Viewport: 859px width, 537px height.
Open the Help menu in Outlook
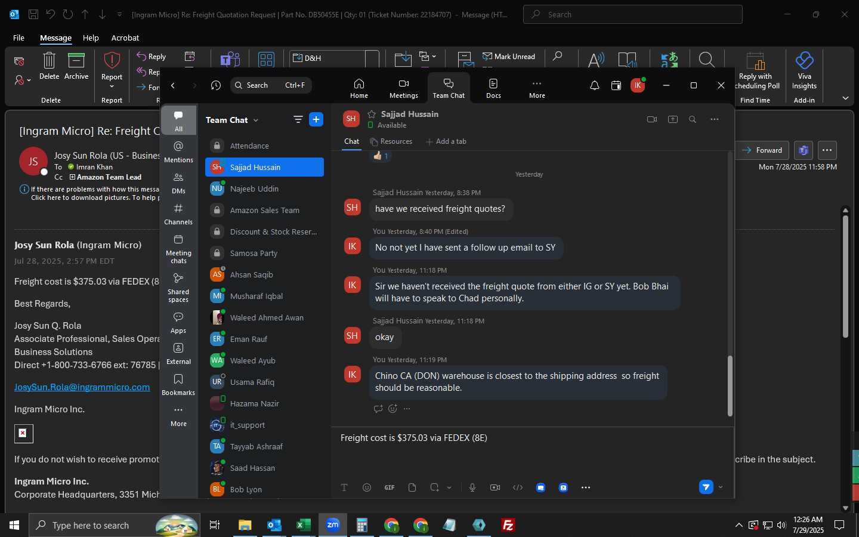91,38
